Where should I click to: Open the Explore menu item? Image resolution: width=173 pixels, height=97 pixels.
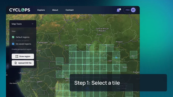click(x=41, y=10)
